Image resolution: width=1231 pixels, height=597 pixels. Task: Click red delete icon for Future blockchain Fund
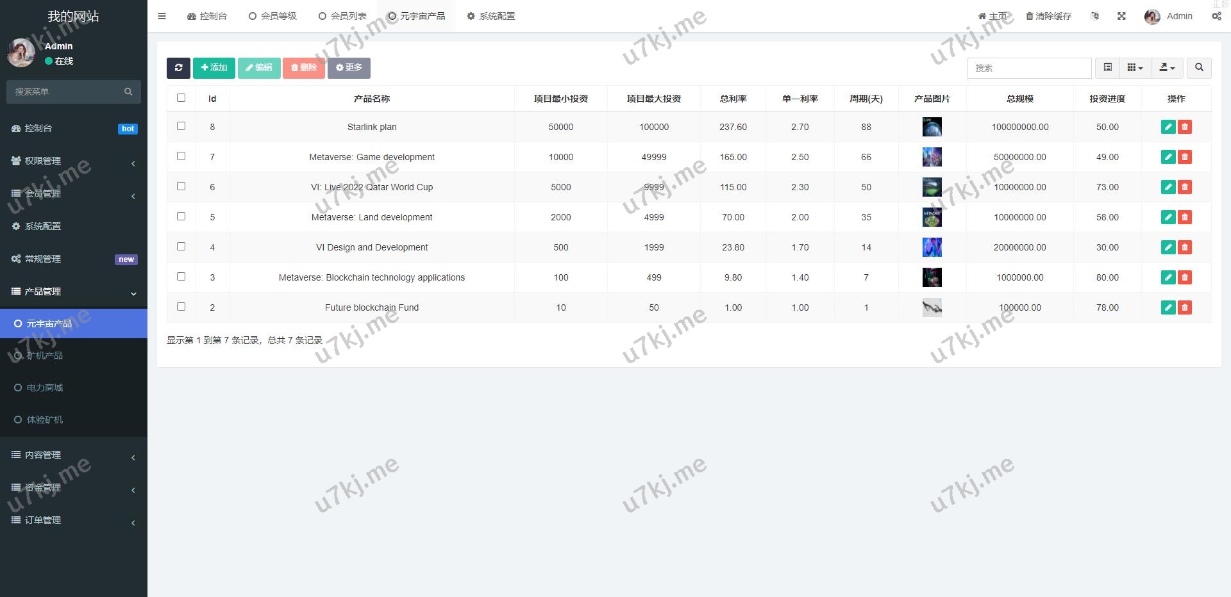[1185, 307]
